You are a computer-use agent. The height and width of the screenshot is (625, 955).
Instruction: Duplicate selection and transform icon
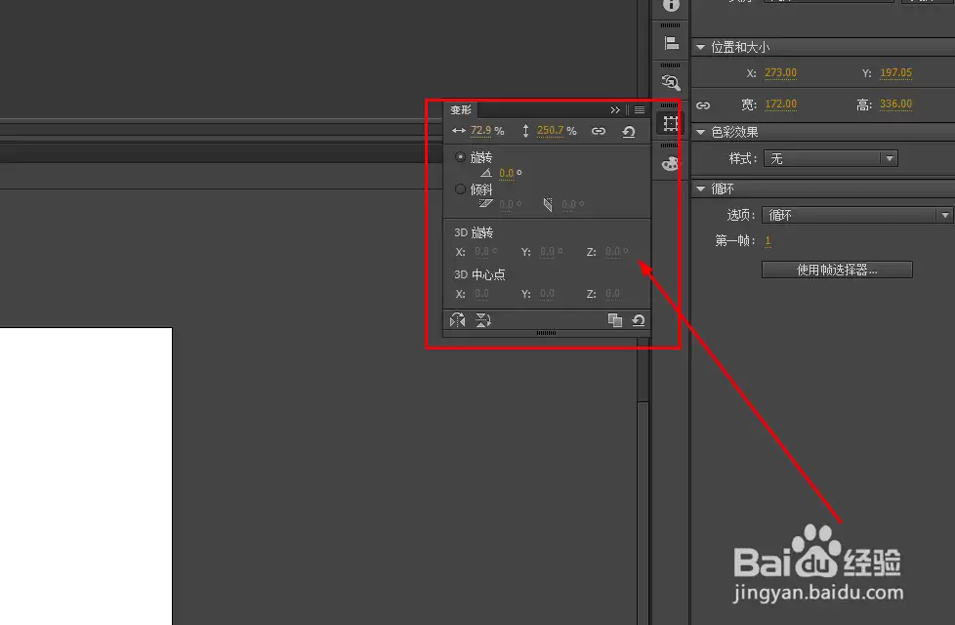click(615, 320)
